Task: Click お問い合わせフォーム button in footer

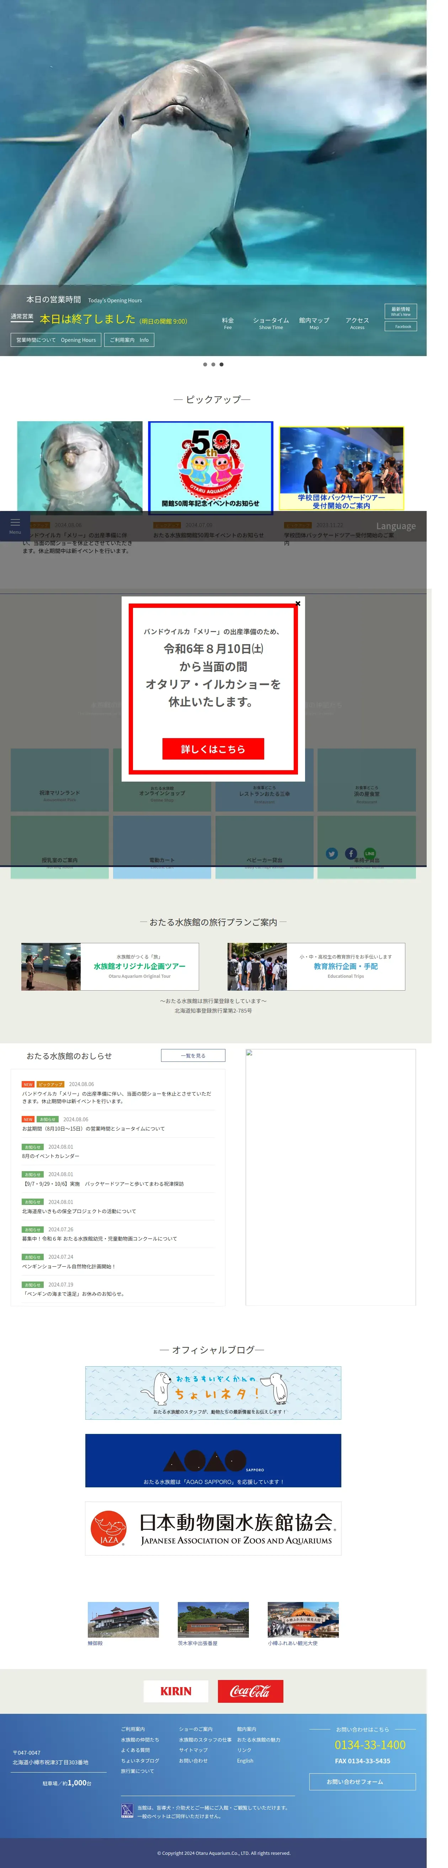Action: [362, 1782]
